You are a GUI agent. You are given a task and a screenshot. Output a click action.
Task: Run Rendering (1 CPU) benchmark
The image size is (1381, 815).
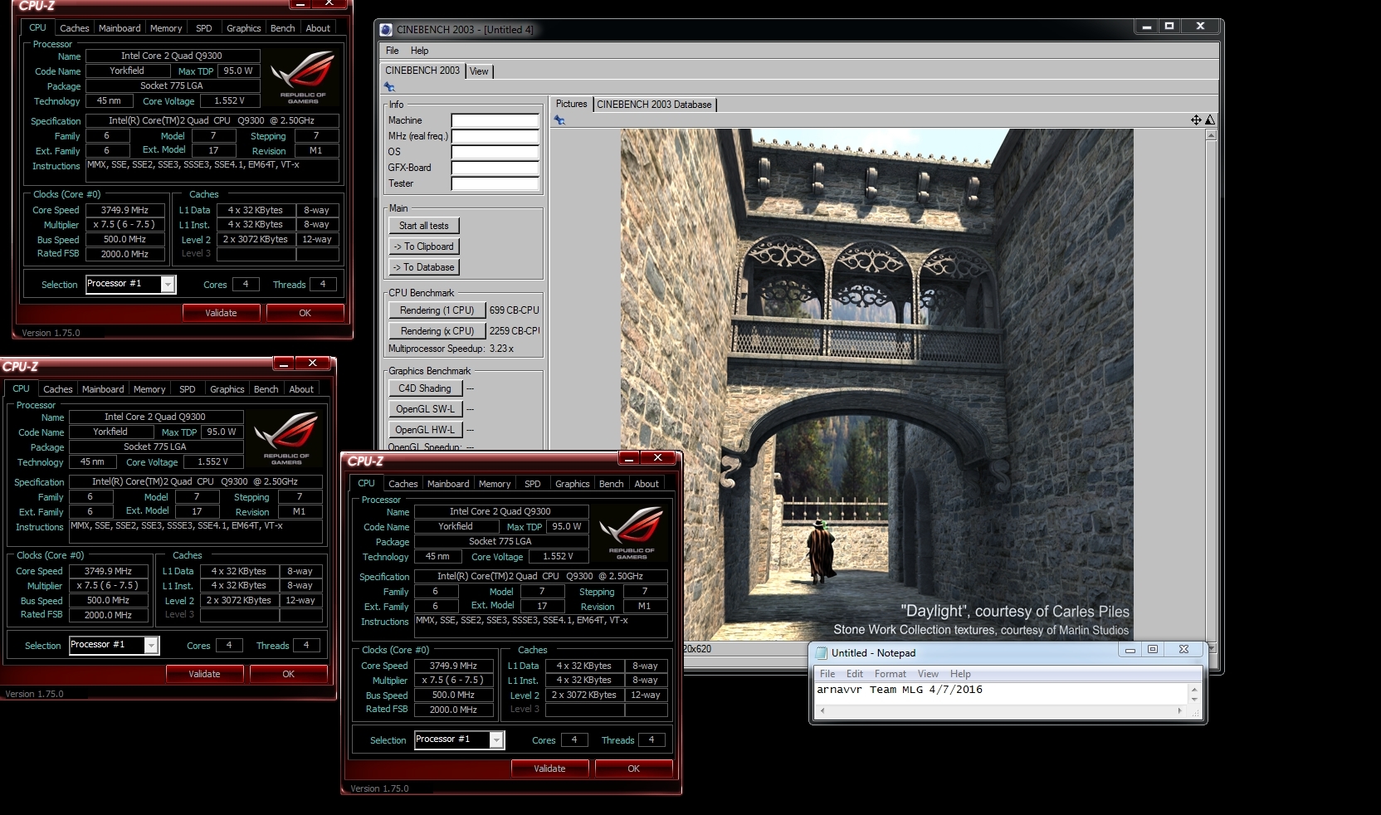point(437,310)
